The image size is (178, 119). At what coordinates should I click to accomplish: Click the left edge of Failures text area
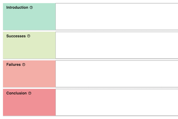[56, 74]
